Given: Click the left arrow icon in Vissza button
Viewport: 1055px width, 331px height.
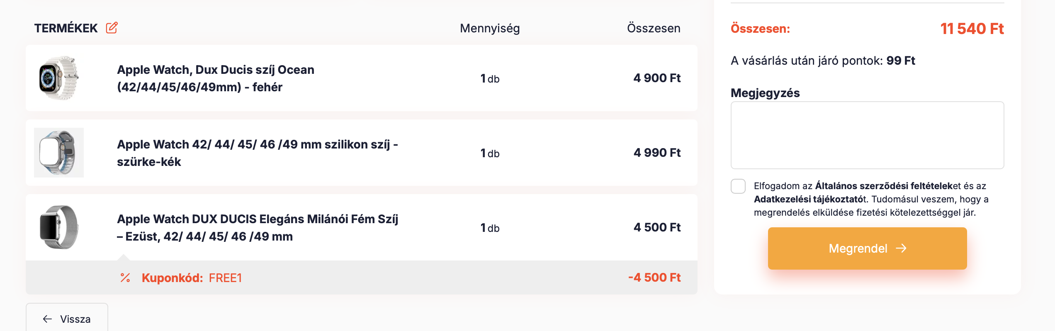Looking at the screenshot, I should pos(47,319).
